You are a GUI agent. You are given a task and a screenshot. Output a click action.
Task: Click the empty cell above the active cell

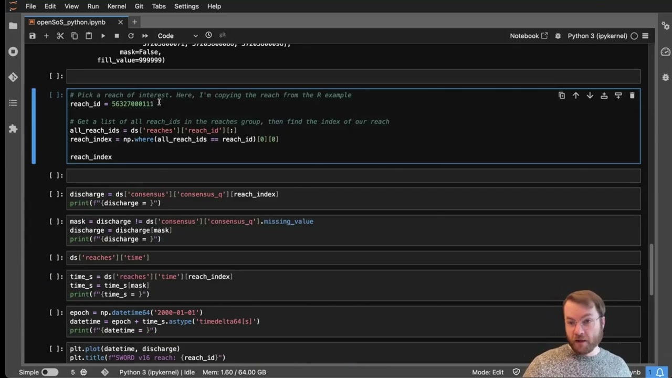pyautogui.click(x=353, y=77)
